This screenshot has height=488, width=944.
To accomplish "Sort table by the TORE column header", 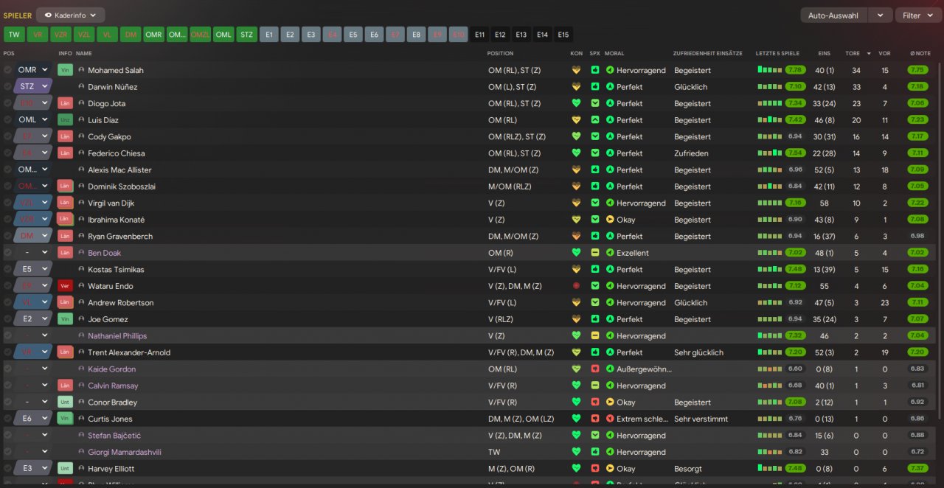I will click(852, 53).
